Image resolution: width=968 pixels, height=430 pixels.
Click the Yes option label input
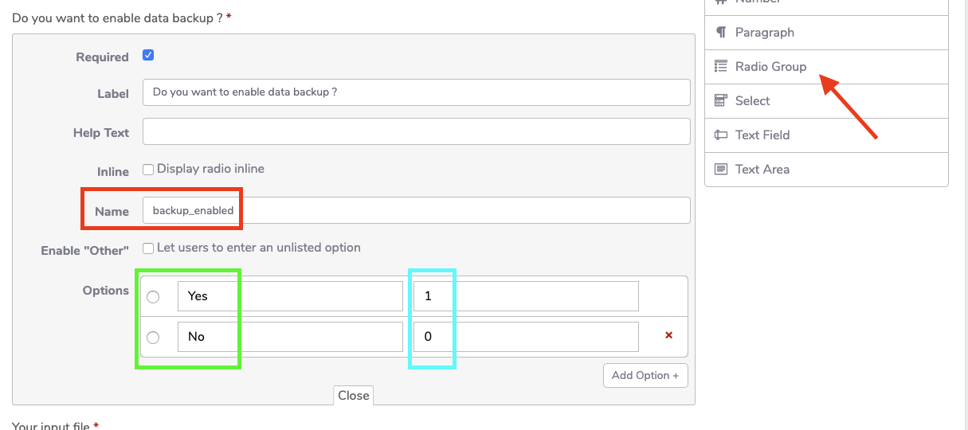(x=290, y=296)
